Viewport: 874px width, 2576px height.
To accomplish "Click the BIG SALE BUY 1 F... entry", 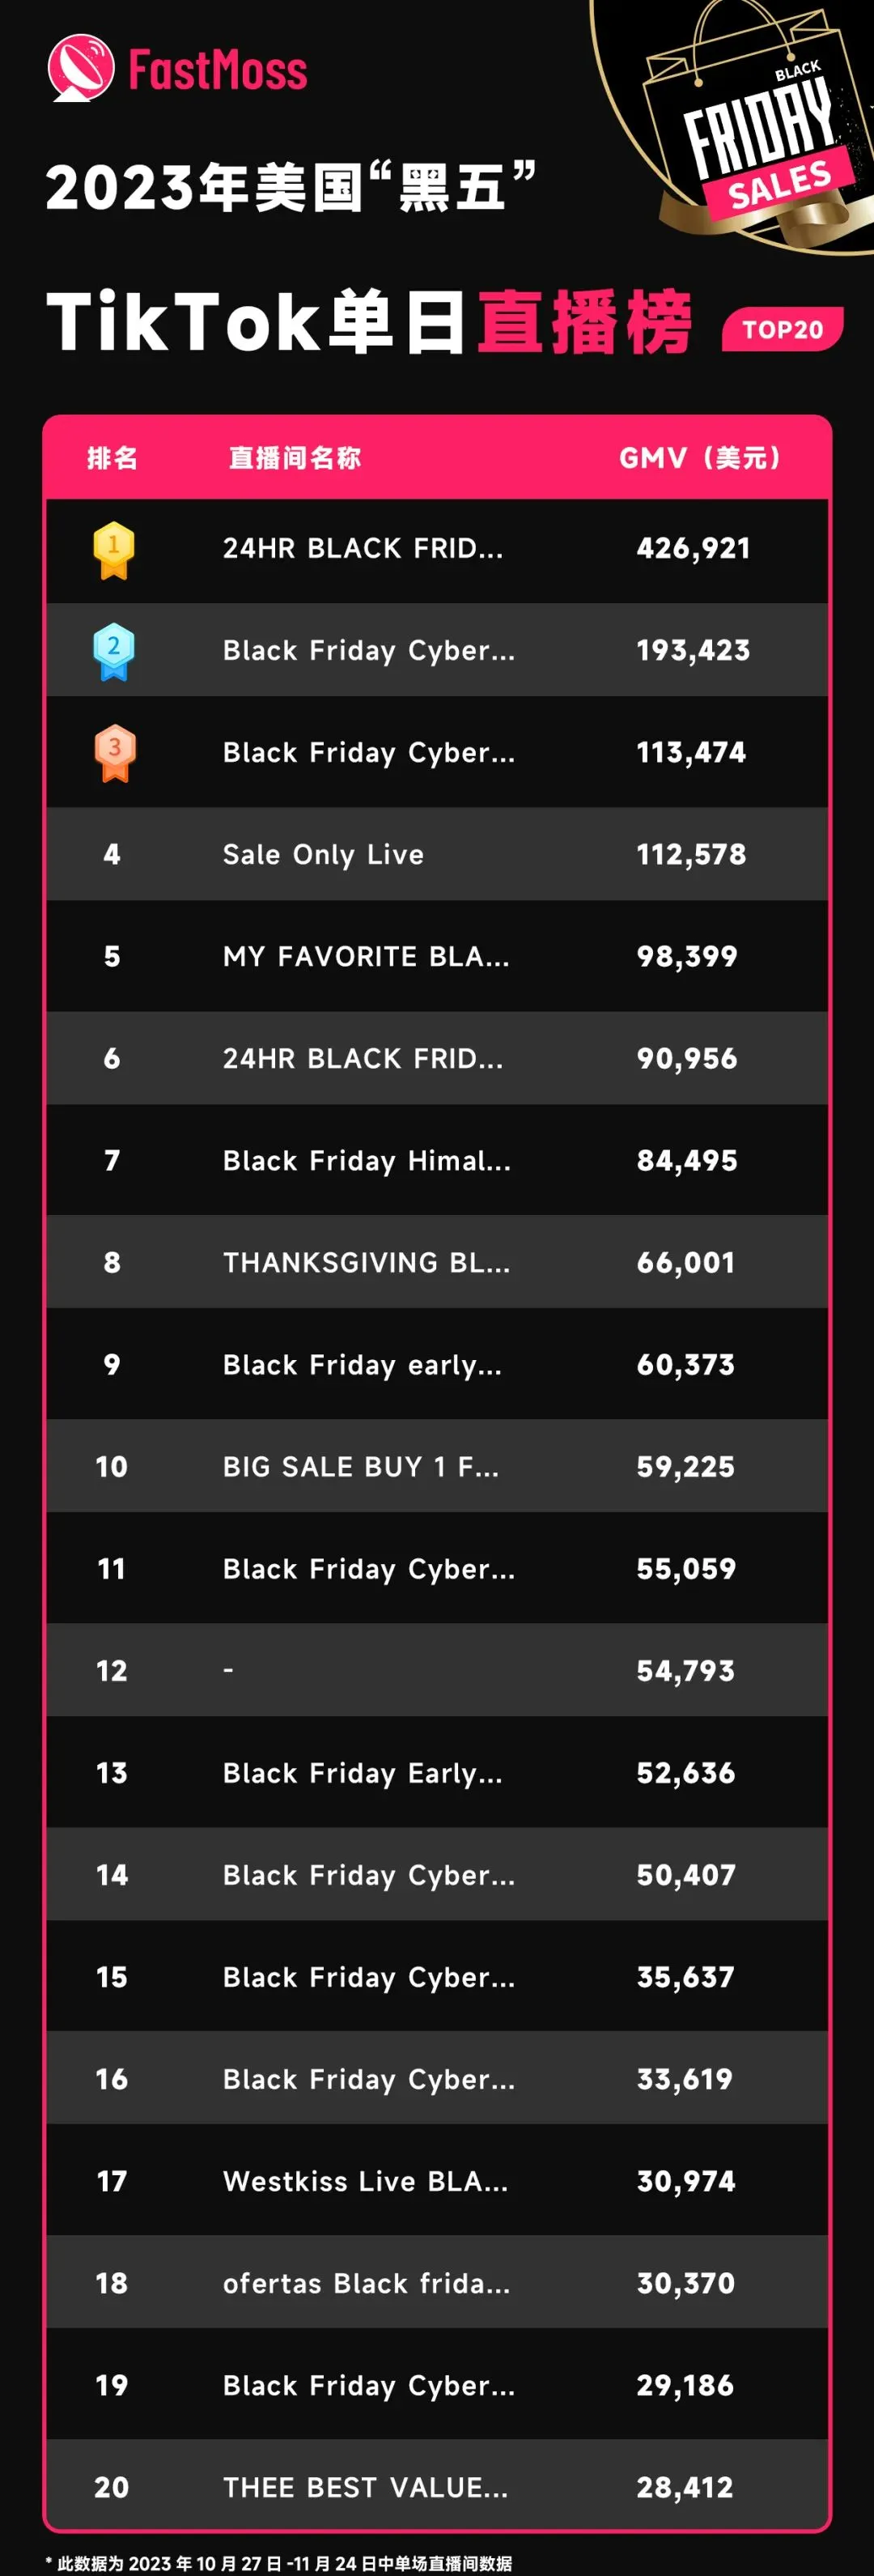I will (361, 1466).
